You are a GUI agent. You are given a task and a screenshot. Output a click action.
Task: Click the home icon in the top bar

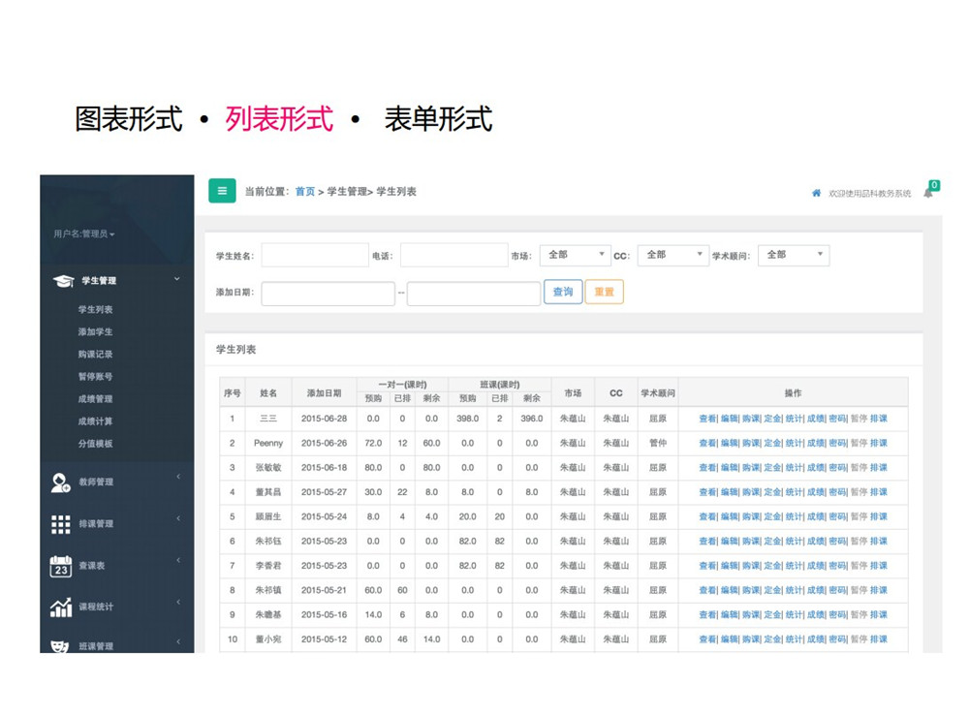[x=816, y=192]
